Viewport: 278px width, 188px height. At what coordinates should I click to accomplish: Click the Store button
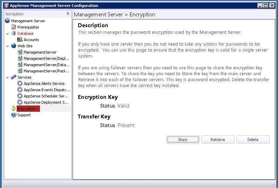[x=183, y=140]
